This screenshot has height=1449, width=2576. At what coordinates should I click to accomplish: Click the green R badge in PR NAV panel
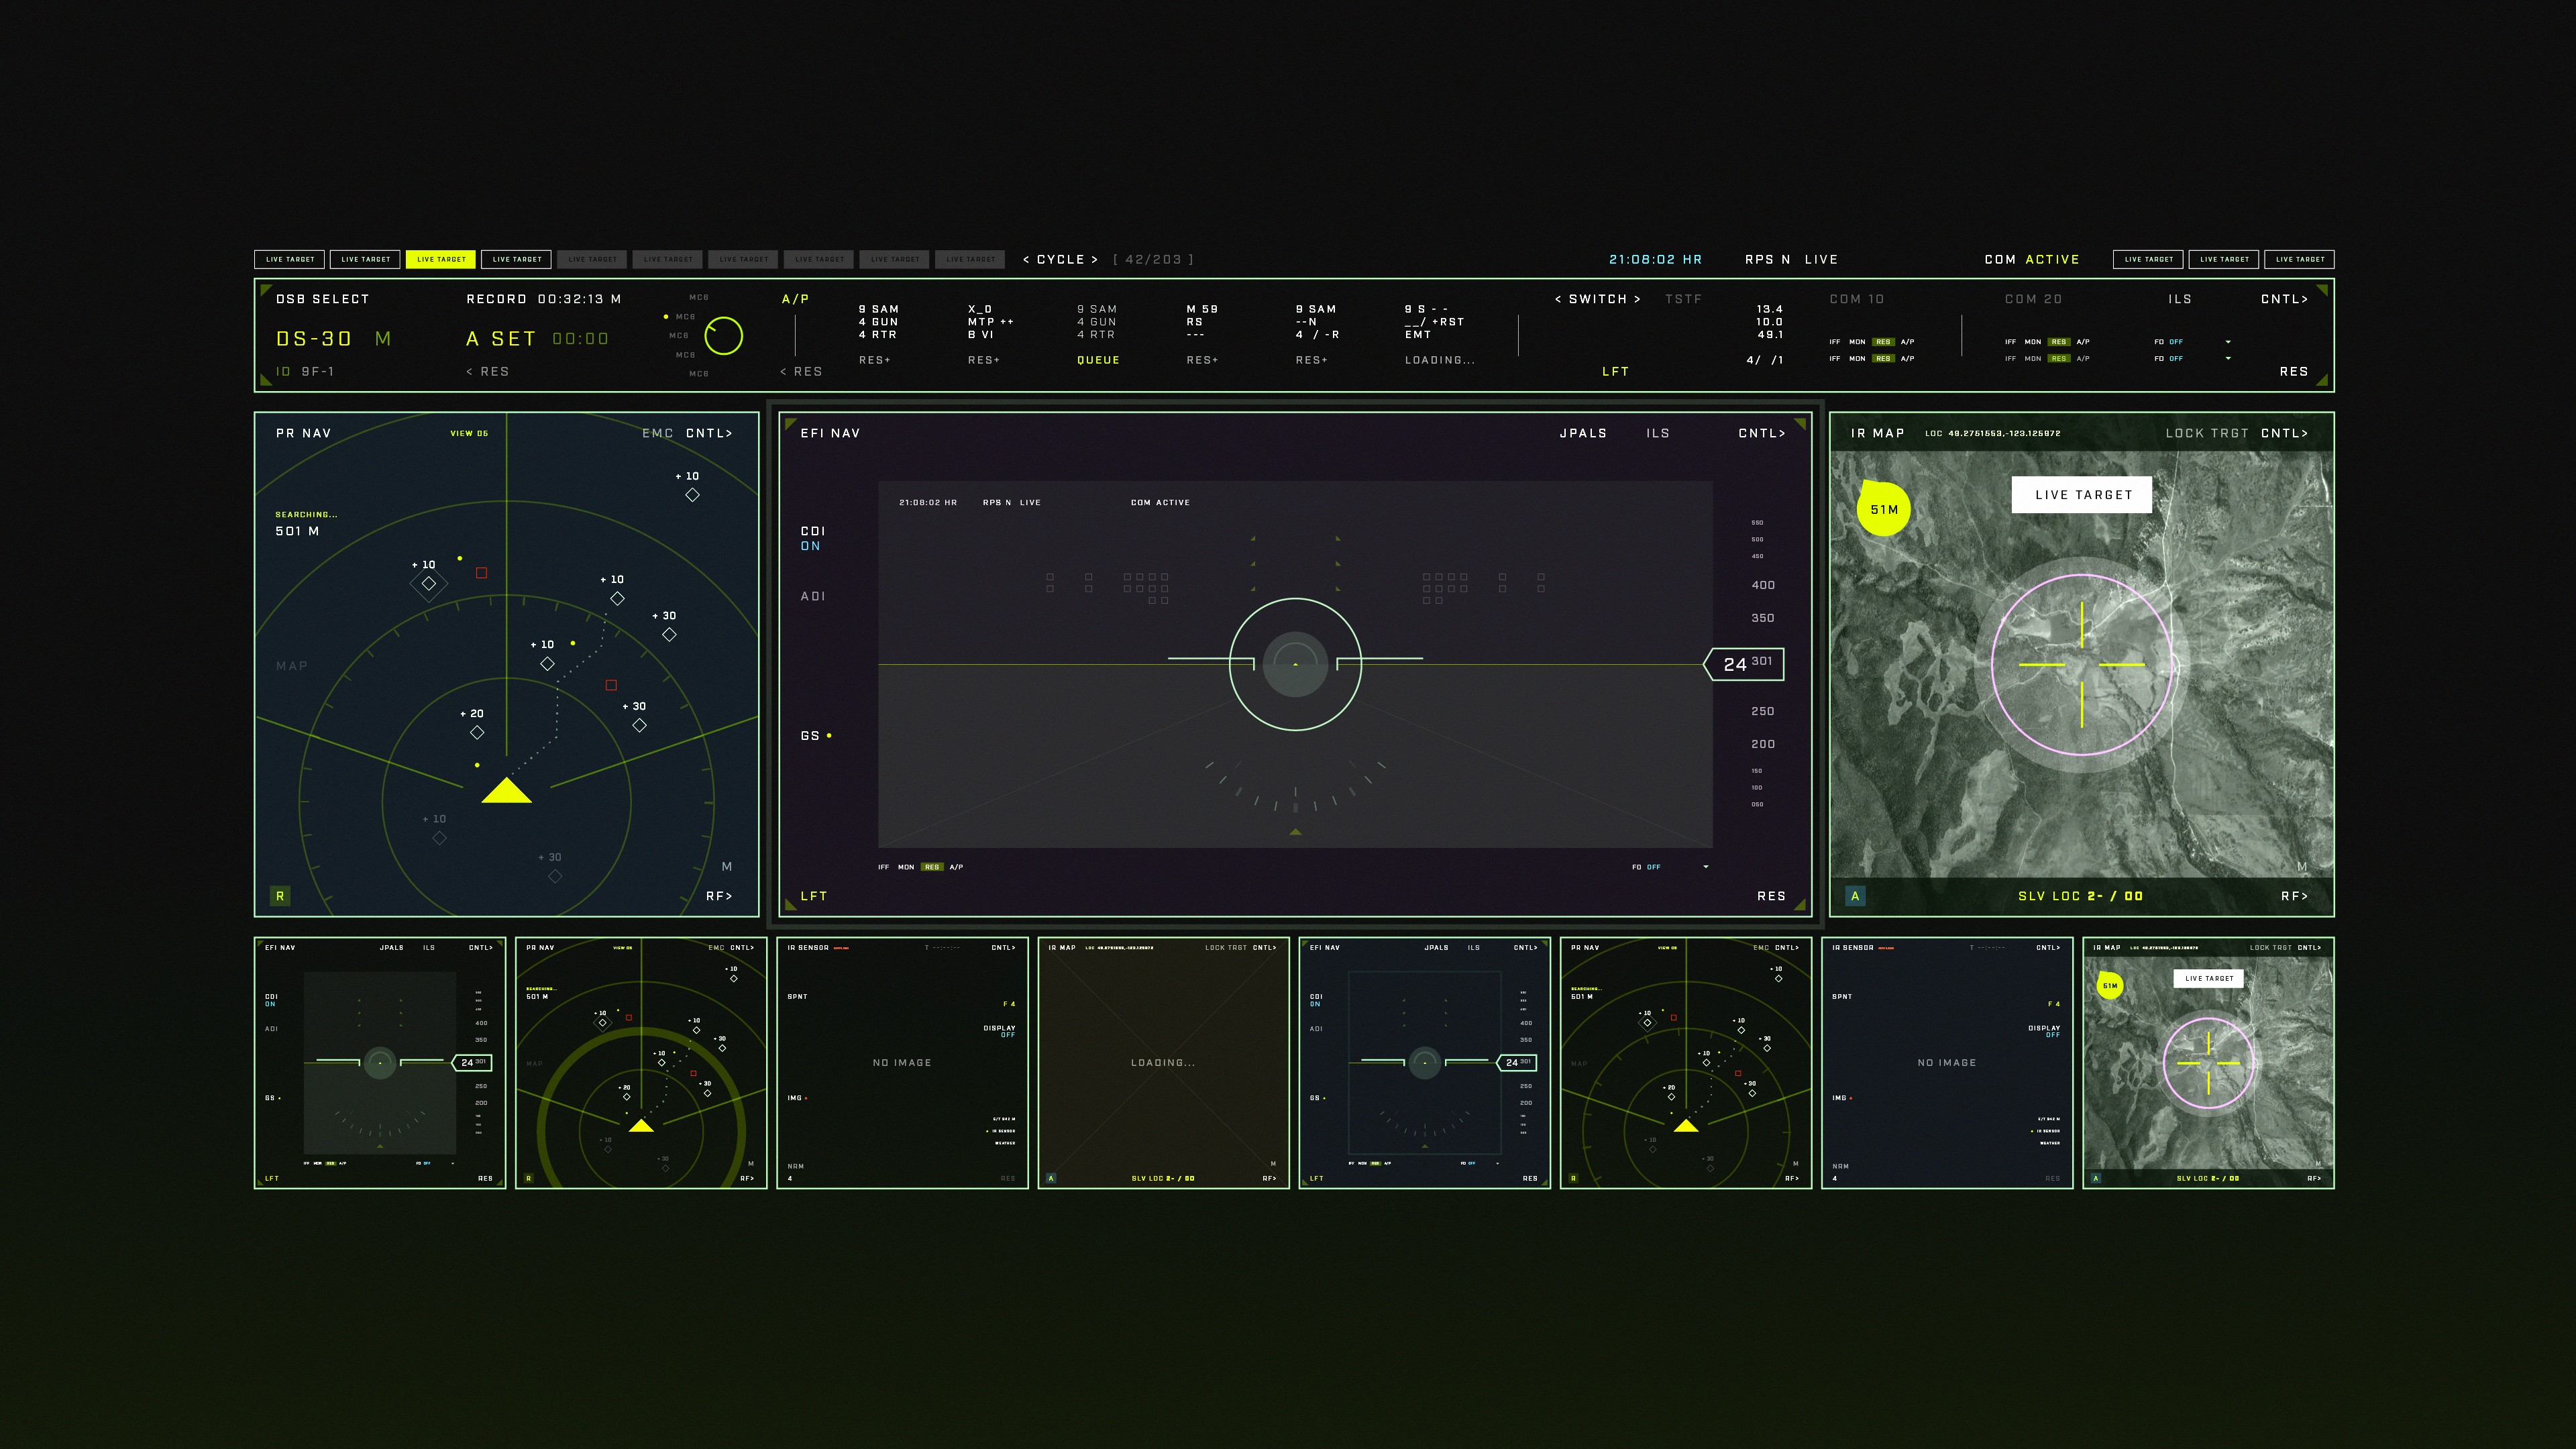pyautogui.click(x=280, y=896)
